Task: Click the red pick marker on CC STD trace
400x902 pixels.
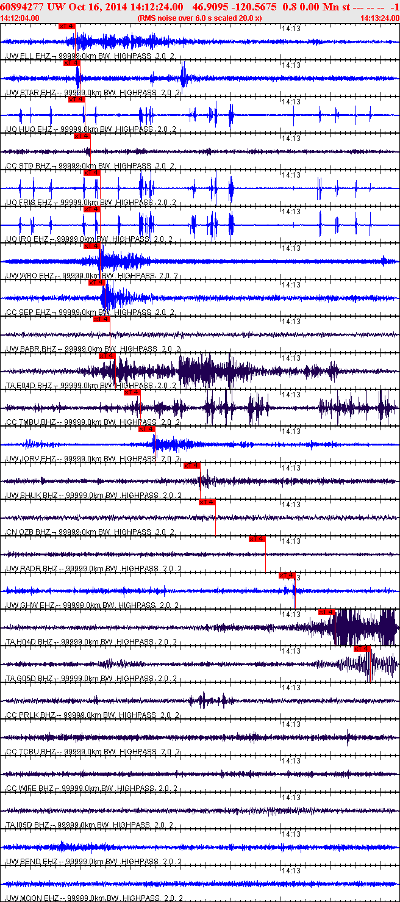Action: coord(82,136)
